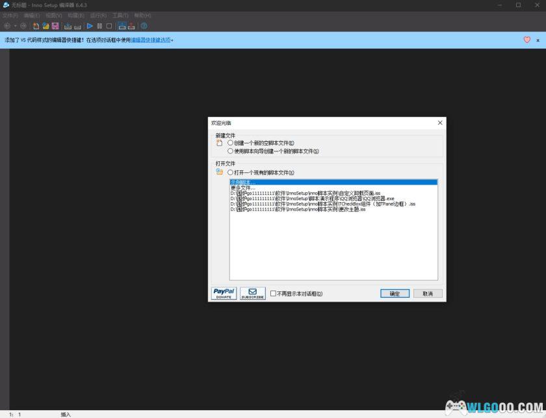546x418 pixels.
Task: Run the script using the blue play icon
Action: 90,26
